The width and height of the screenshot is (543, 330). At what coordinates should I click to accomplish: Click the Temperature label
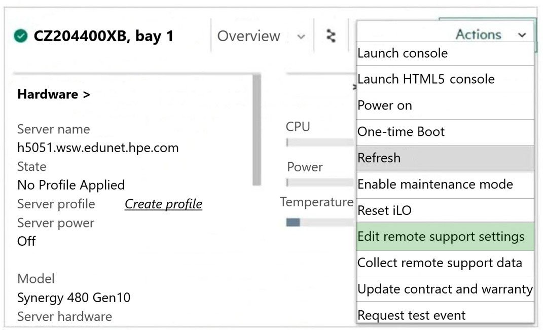coord(316,202)
